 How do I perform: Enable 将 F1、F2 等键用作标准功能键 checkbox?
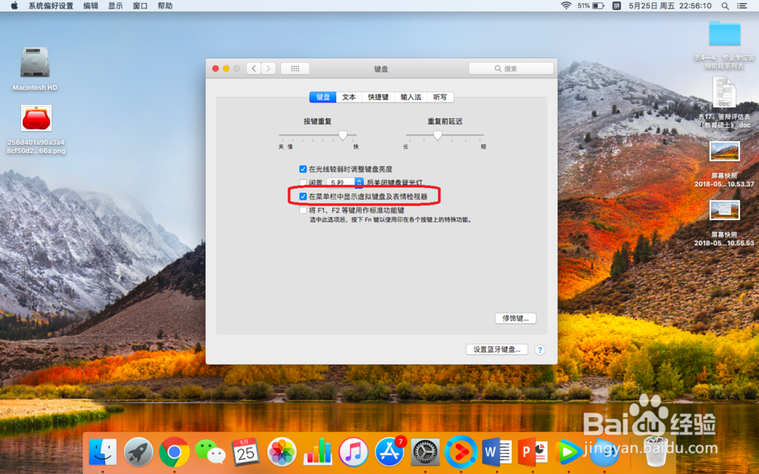303,210
